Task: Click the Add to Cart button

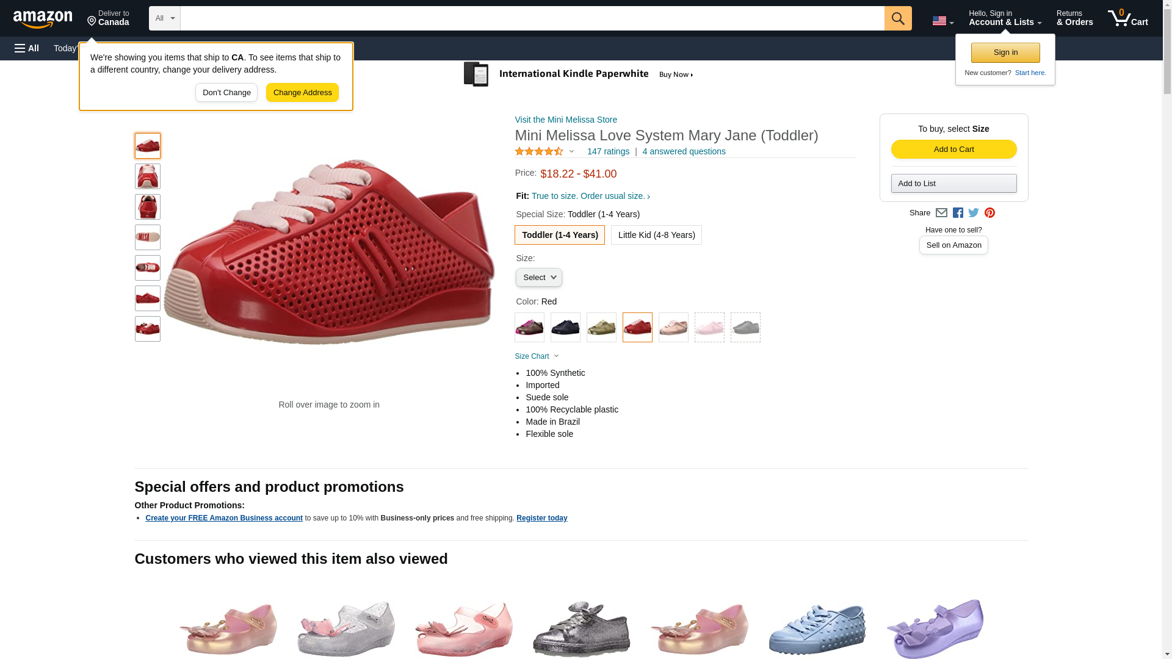Action: coord(953,149)
